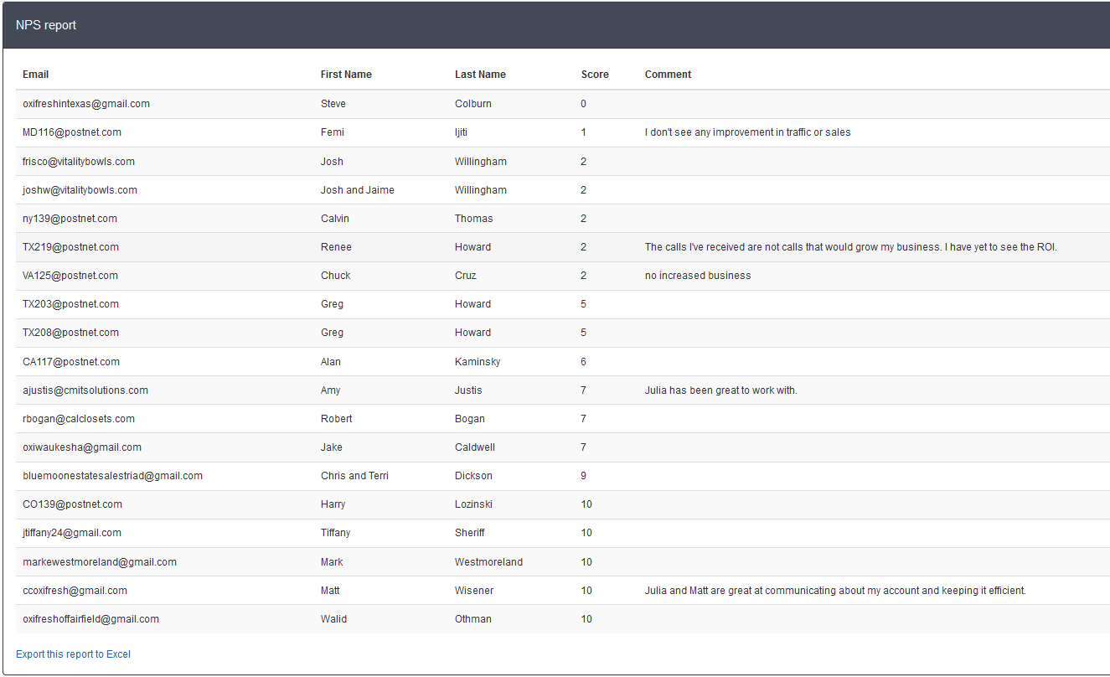Select email TX219@postnet.com
The width and height of the screenshot is (1110, 677).
[x=70, y=247]
